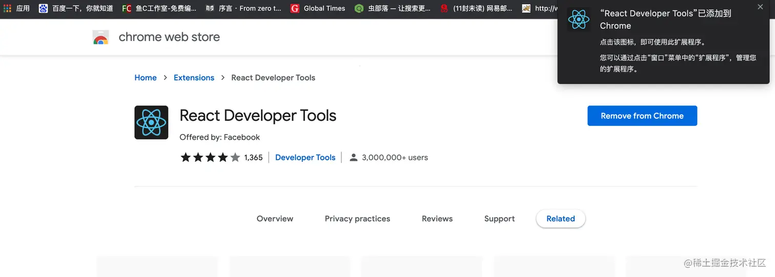Click the React Developer Tools breadcrumb text
This screenshot has height=277, width=775.
click(273, 78)
